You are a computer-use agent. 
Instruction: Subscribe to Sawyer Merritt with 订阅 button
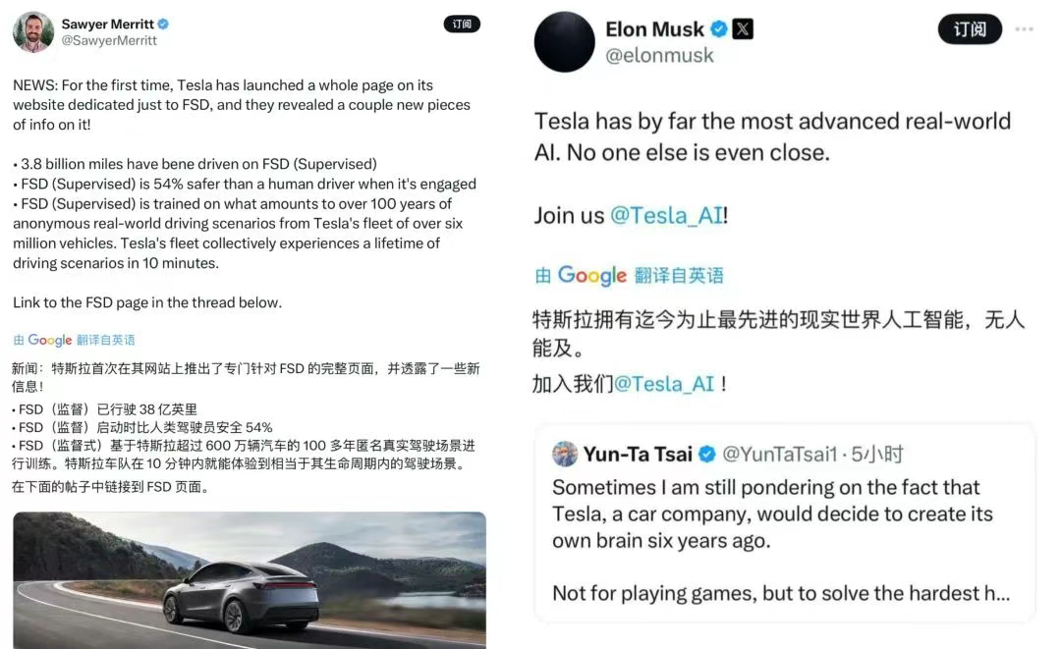click(x=462, y=25)
